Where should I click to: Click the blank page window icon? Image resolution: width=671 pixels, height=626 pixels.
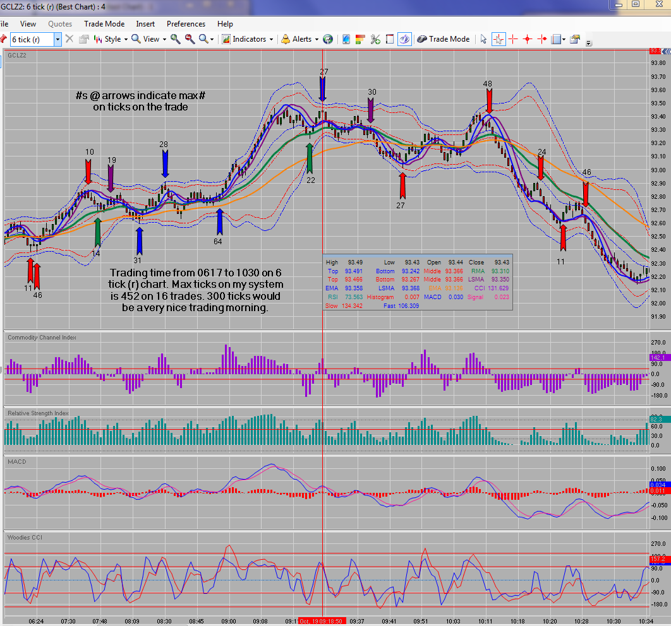[389, 39]
